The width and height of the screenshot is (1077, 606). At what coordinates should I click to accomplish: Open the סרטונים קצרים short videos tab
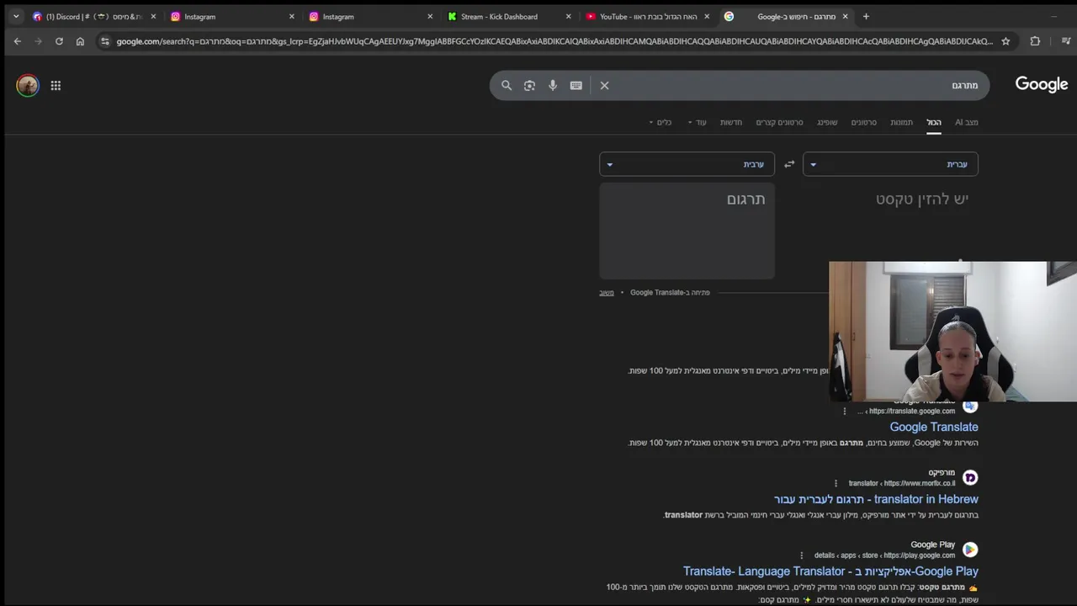click(x=779, y=122)
